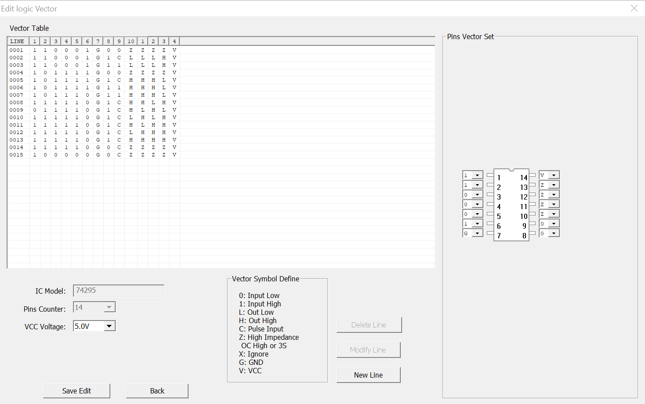Select vector line 0005 row
Viewport: 645px width, 404px height.
click(x=17, y=80)
